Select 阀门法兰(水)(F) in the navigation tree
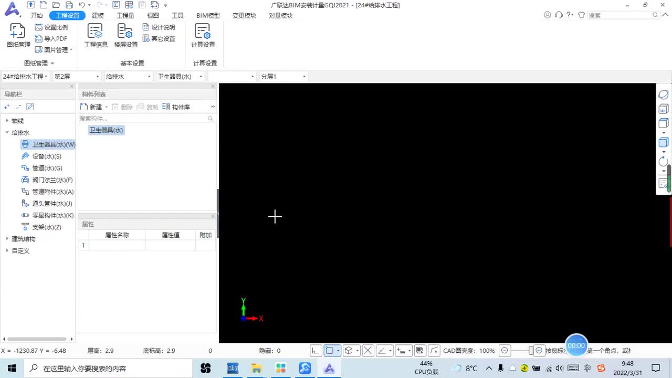 pos(47,180)
